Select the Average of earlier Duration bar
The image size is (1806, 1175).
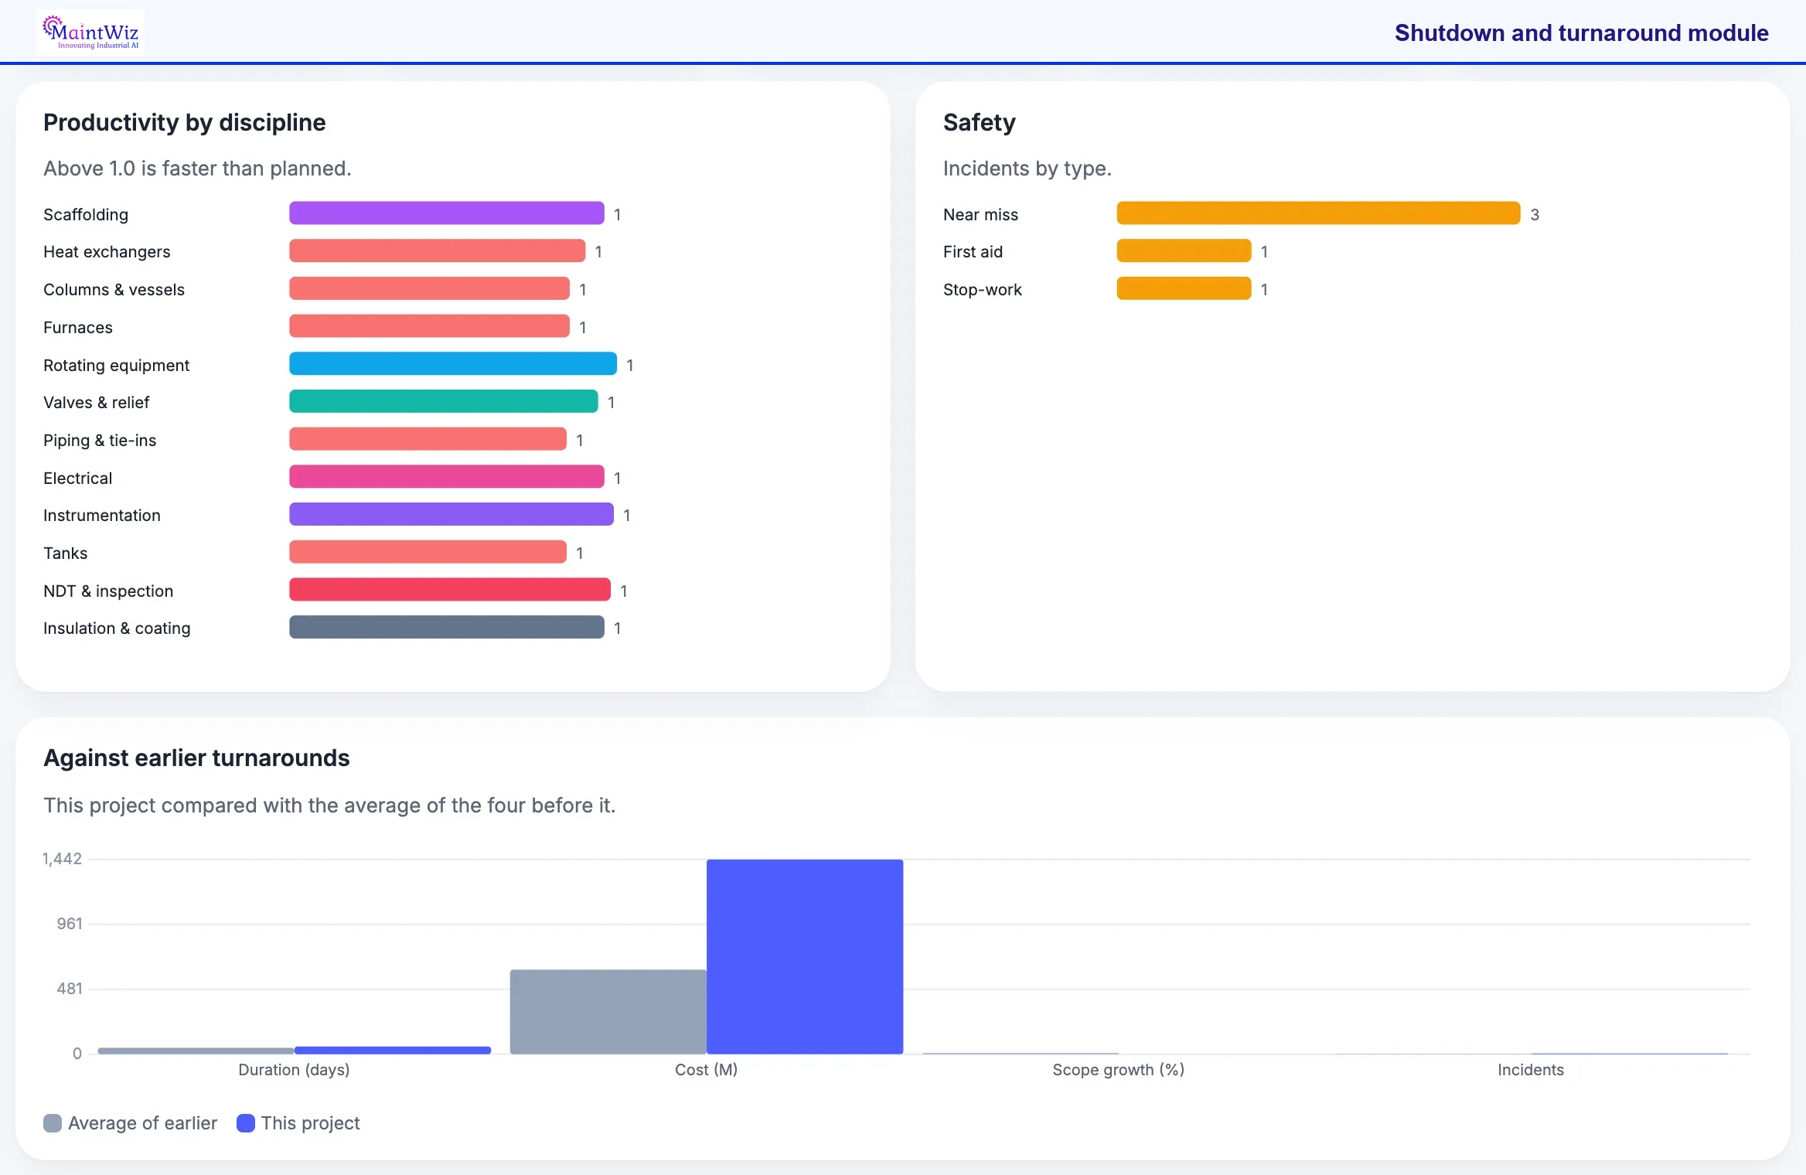click(196, 1051)
